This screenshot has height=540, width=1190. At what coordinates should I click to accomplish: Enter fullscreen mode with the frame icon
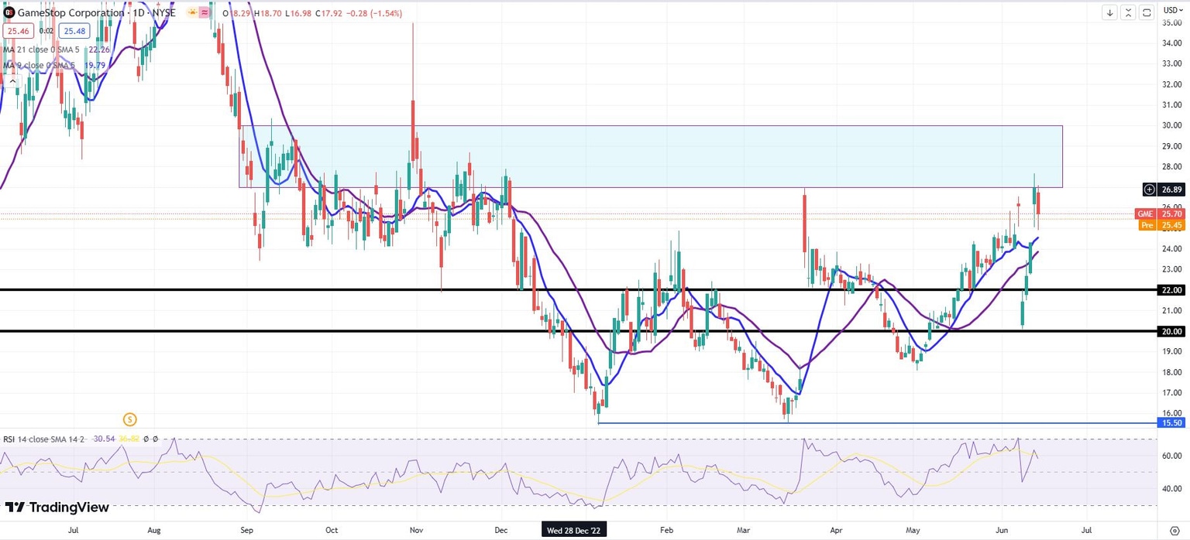tap(1146, 12)
